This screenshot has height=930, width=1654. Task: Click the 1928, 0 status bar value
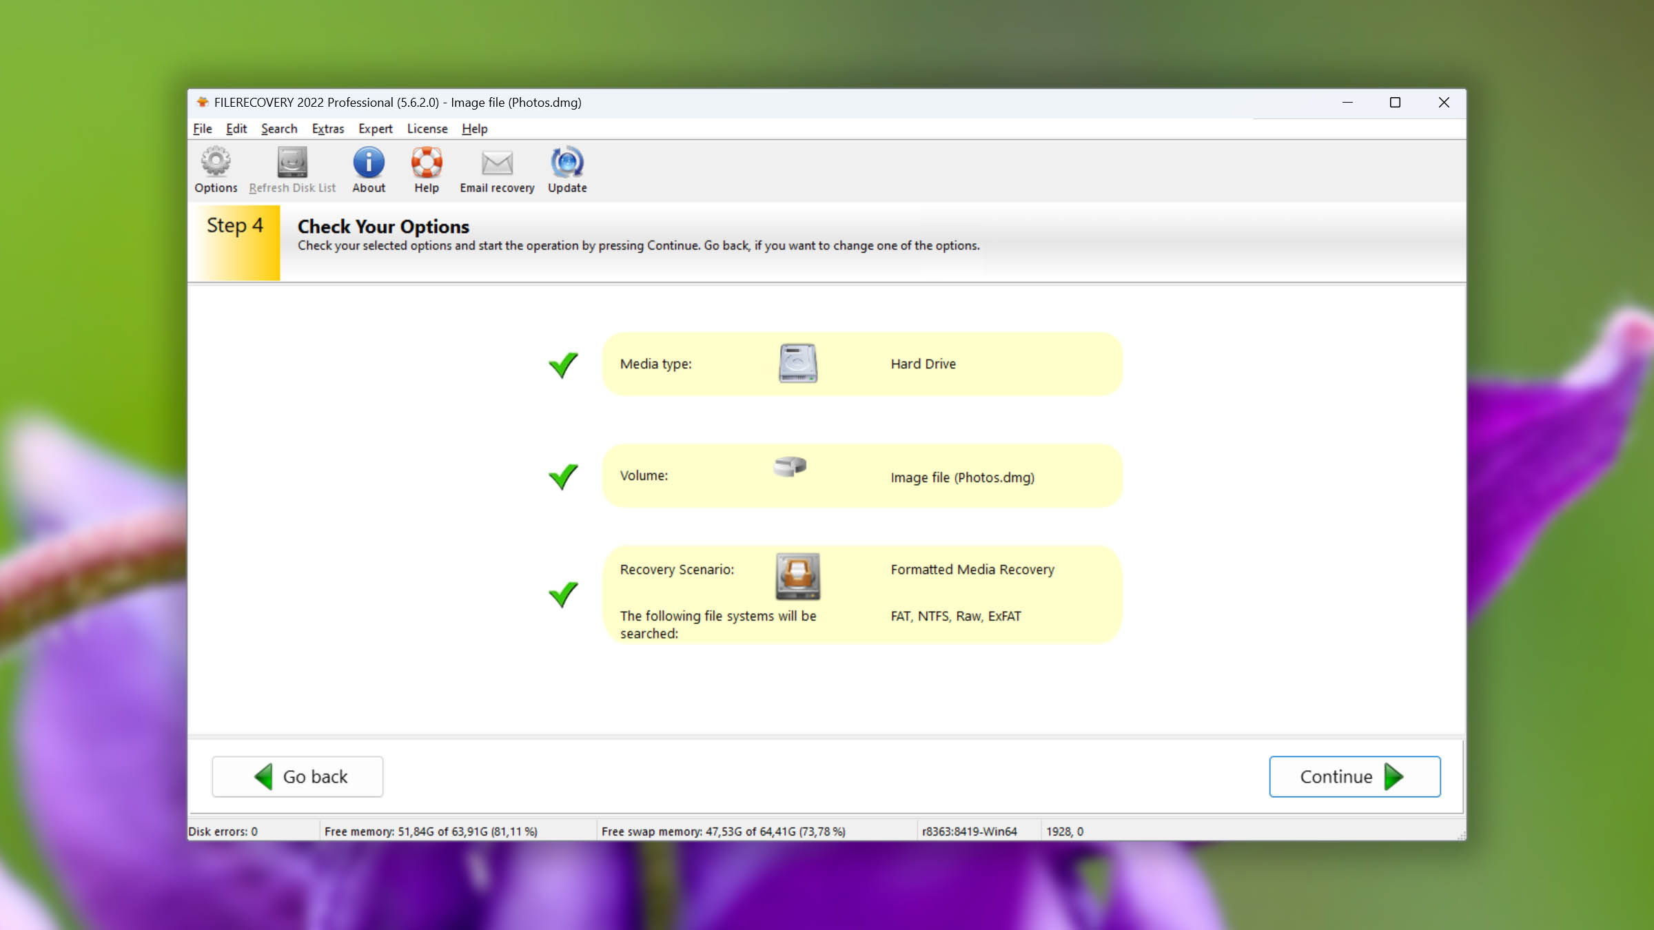tap(1065, 831)
